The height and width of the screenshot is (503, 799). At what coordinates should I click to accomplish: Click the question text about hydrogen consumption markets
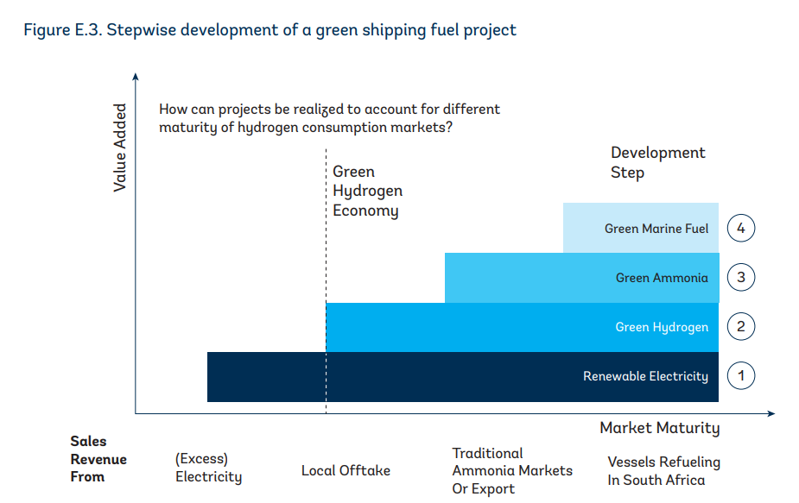click(329, 118)
